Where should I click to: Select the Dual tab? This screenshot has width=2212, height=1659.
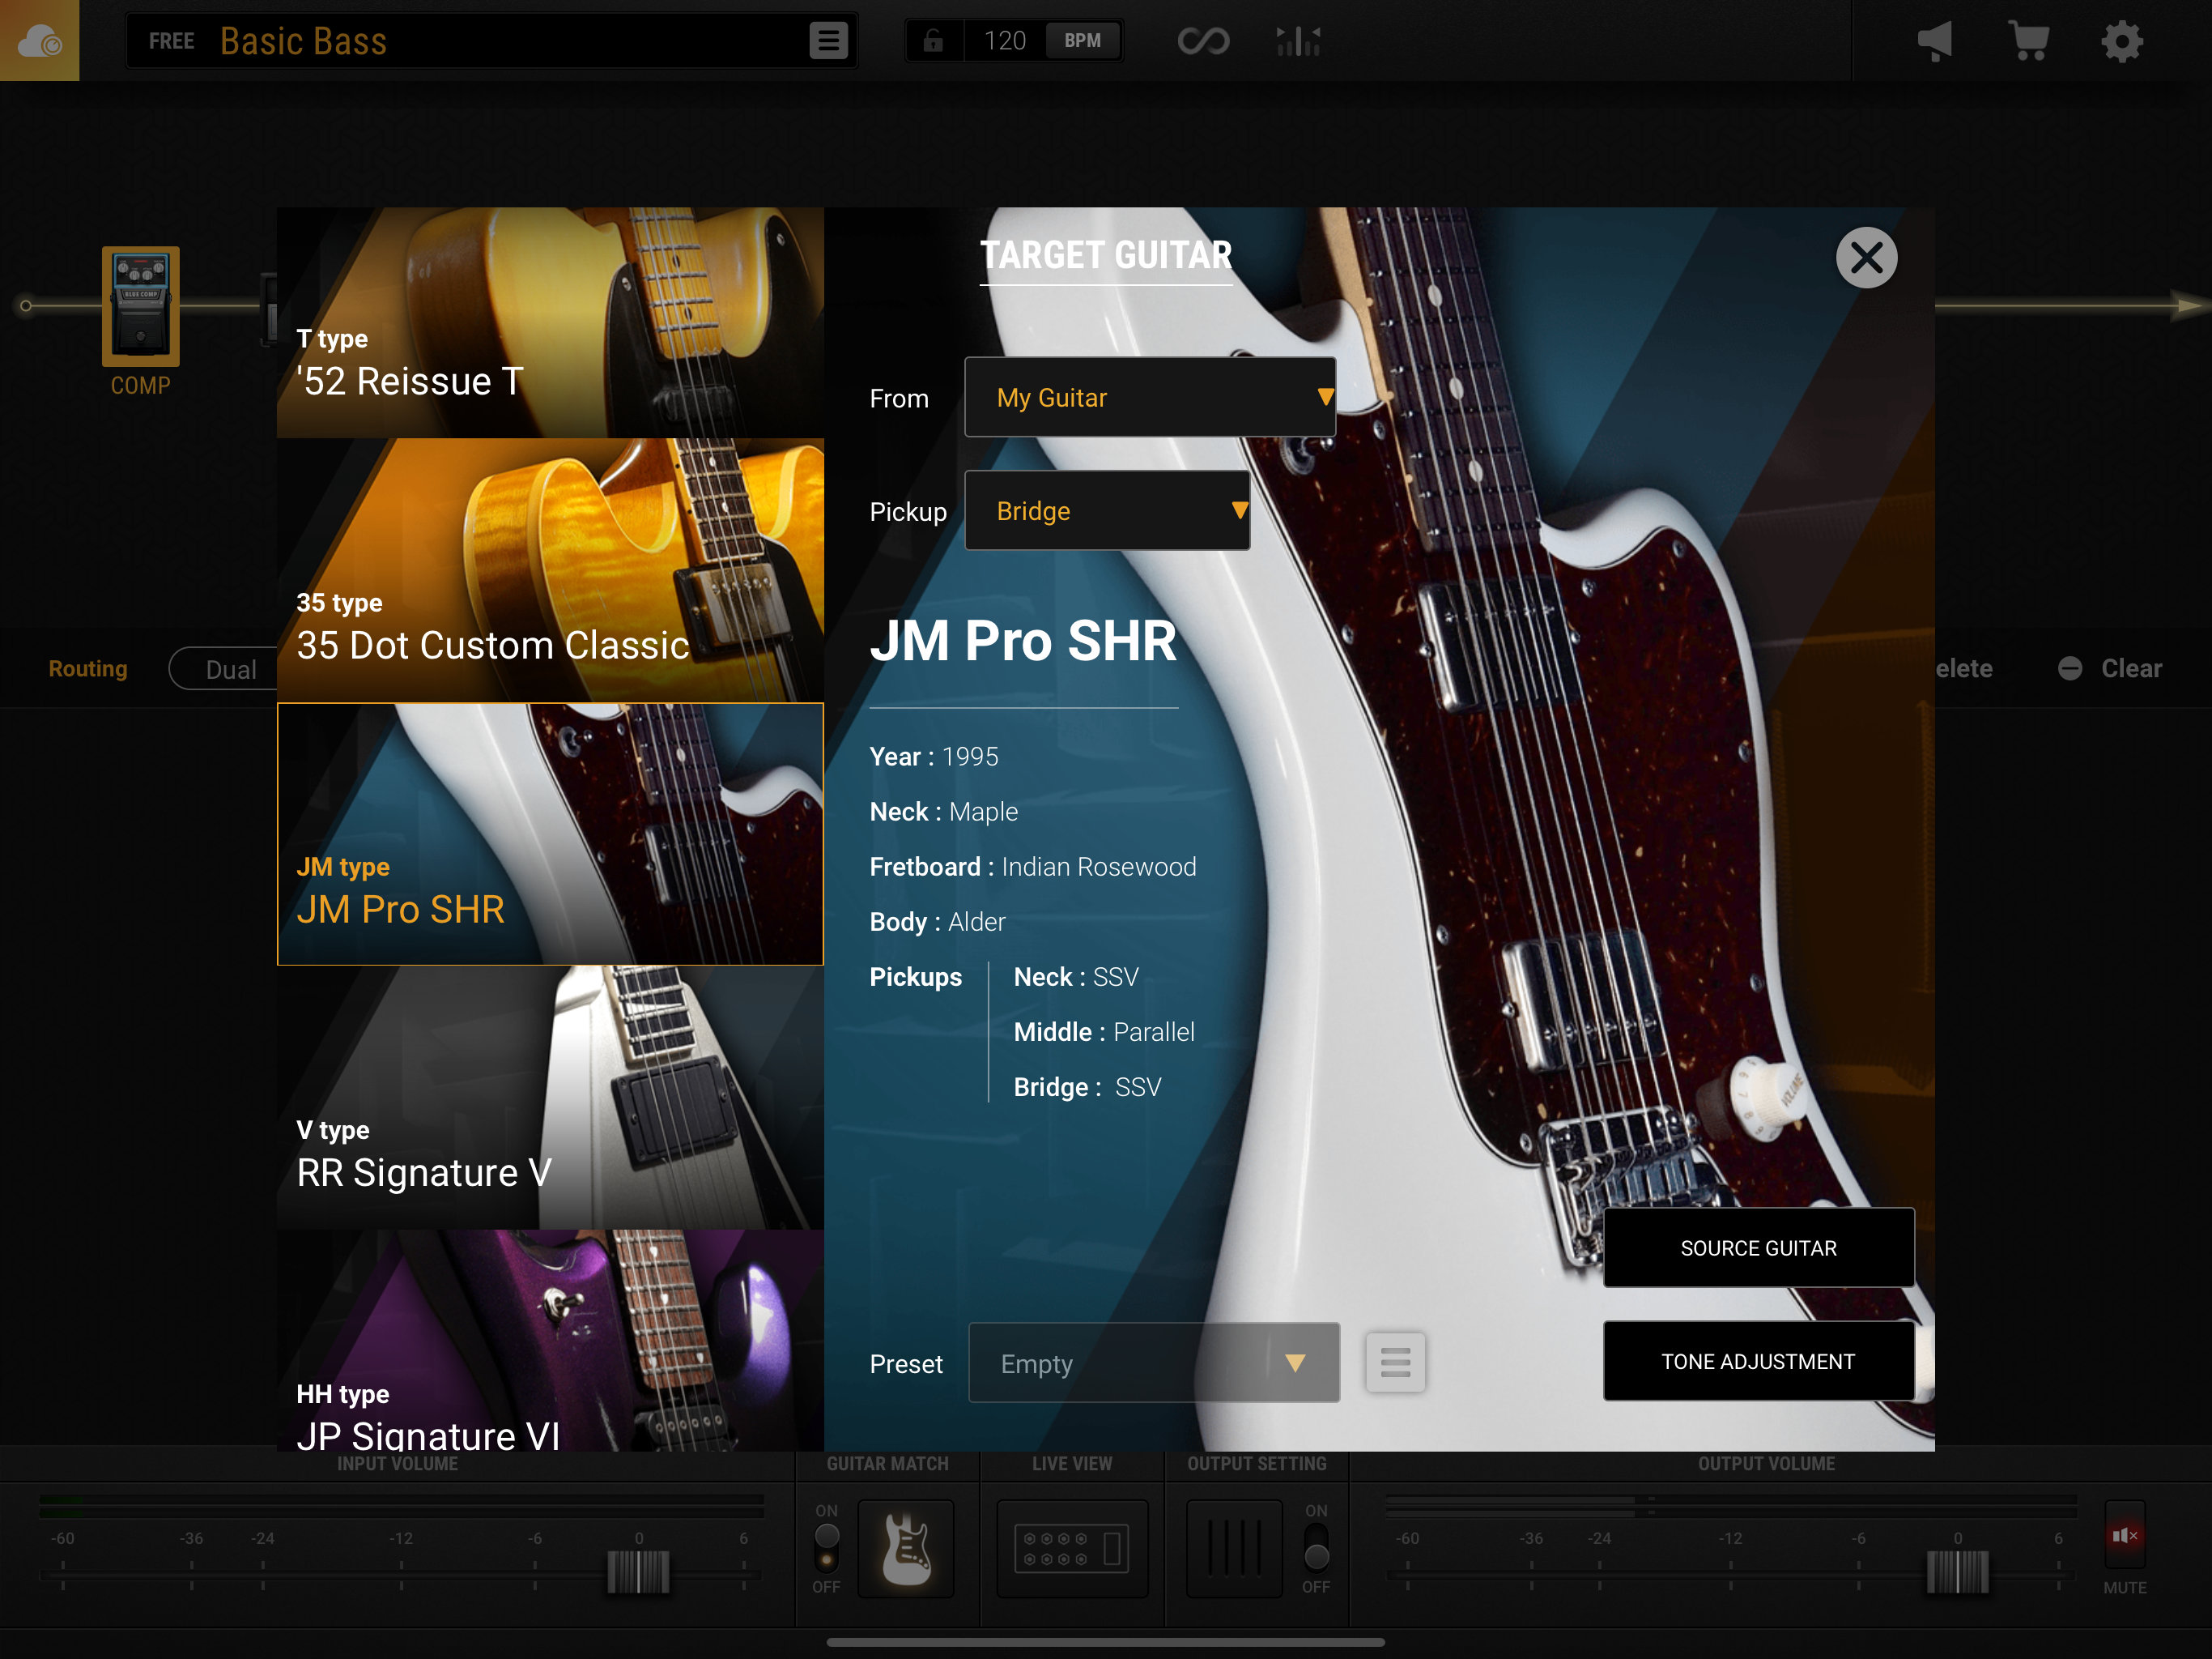(x=232, y=668)
